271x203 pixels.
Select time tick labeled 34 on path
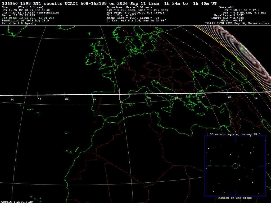(12, 100)
